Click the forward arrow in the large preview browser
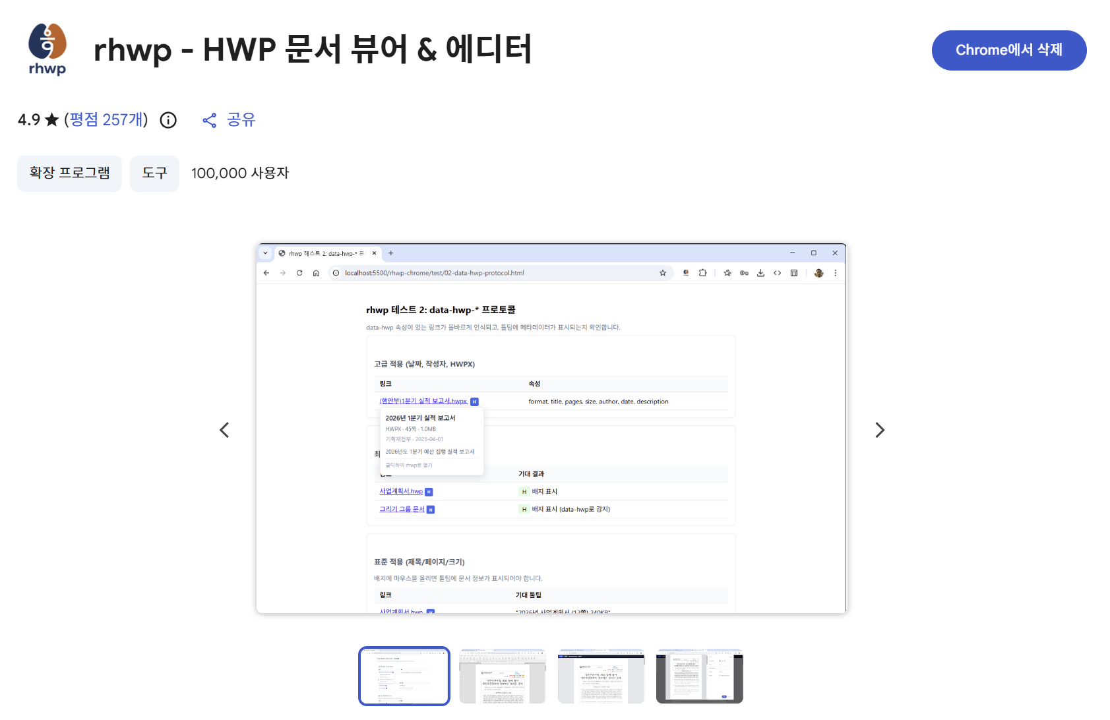Image resolution: width=1110 pixels, height=720 pixels. pyautogui.click(x=283, y=273)
